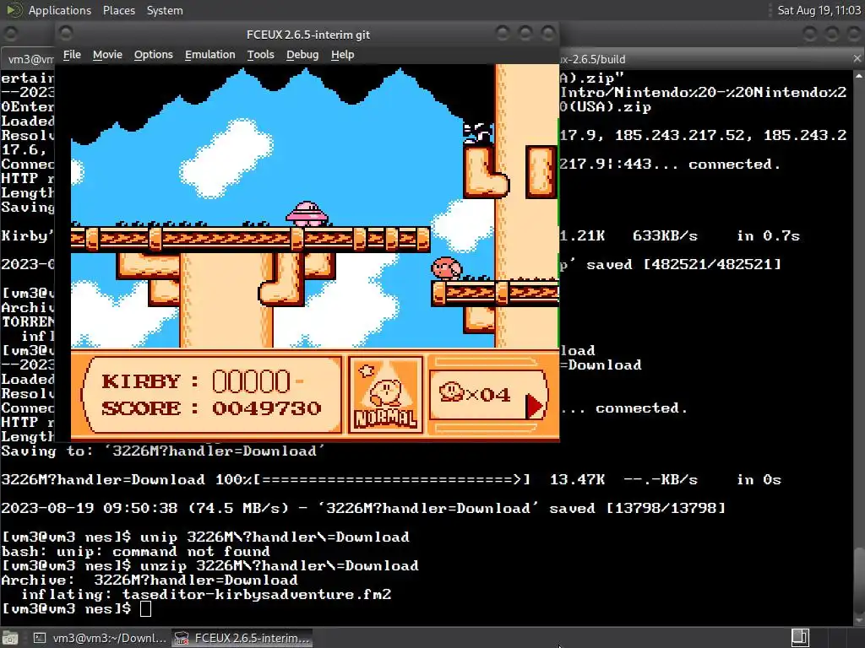Click the FCEUX window menu button at title left
Image resolution: width=865 pixels, height=648 pixels.
tap(66, 34)
